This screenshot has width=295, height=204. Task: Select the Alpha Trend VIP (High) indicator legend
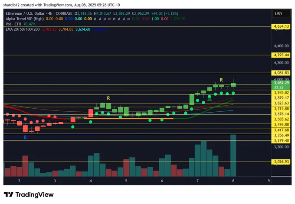click(x=25, y=19)
